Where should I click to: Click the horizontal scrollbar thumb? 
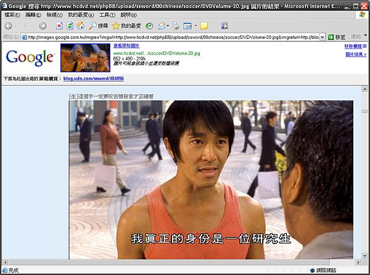pos(169,262)
